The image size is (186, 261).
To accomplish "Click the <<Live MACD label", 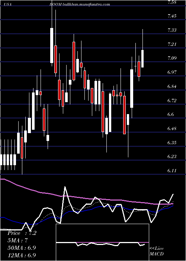I will [157, 251].
